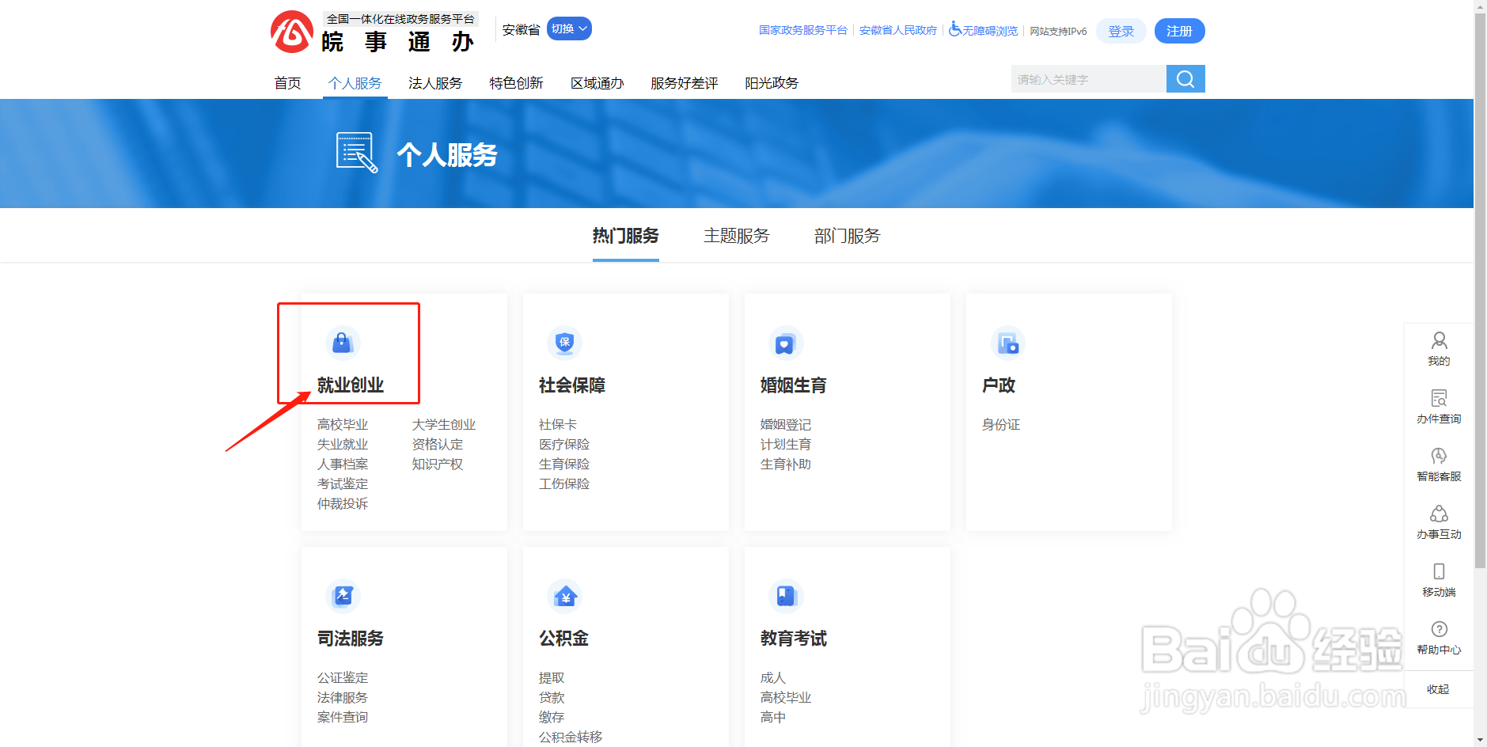Viewport: 1487px width, 747px height.
Task: Open 案件查询 link
Action: tap(343, 718)
